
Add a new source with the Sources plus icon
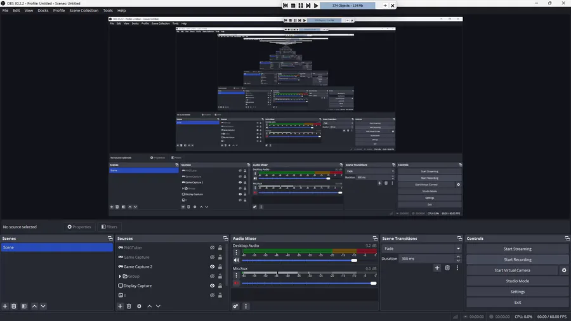[x=120, y=306]
